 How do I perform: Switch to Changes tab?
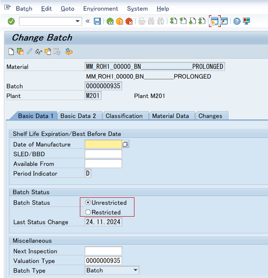210,116
